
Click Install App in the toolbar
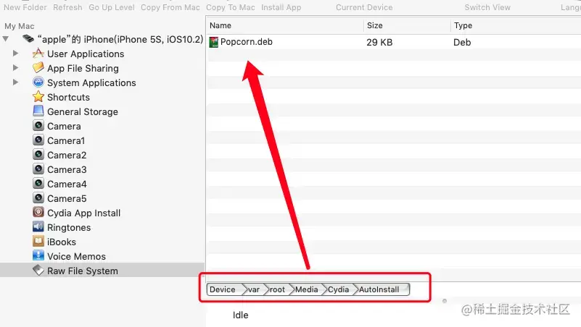click(281, 7)
